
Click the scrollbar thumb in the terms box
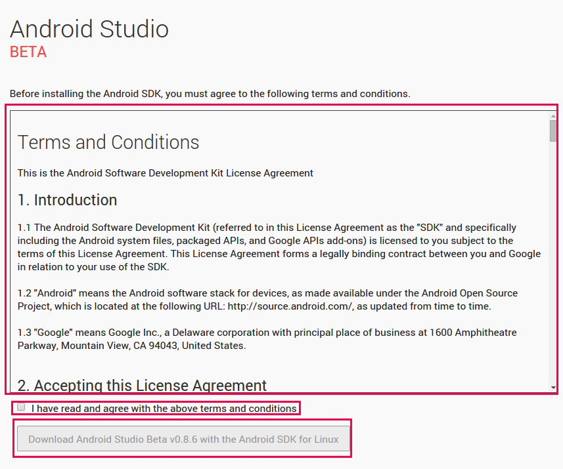553,131
